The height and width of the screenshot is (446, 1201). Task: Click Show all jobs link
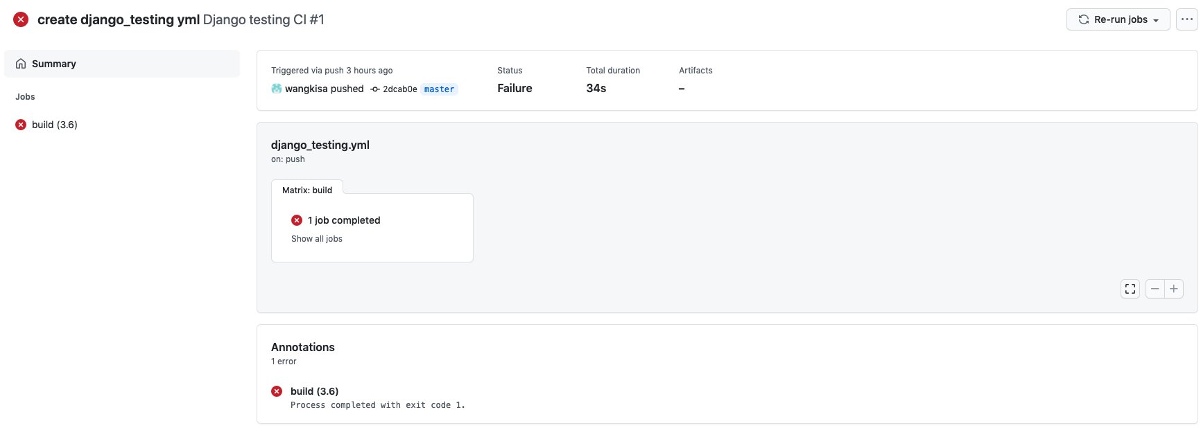coord(317,239)
